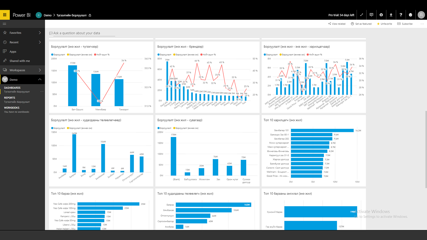The height and width of the screenshot is (240, 427).
Task: Click the dashboard lock icon in breadcrumb
Action: (x=90, y=15)
